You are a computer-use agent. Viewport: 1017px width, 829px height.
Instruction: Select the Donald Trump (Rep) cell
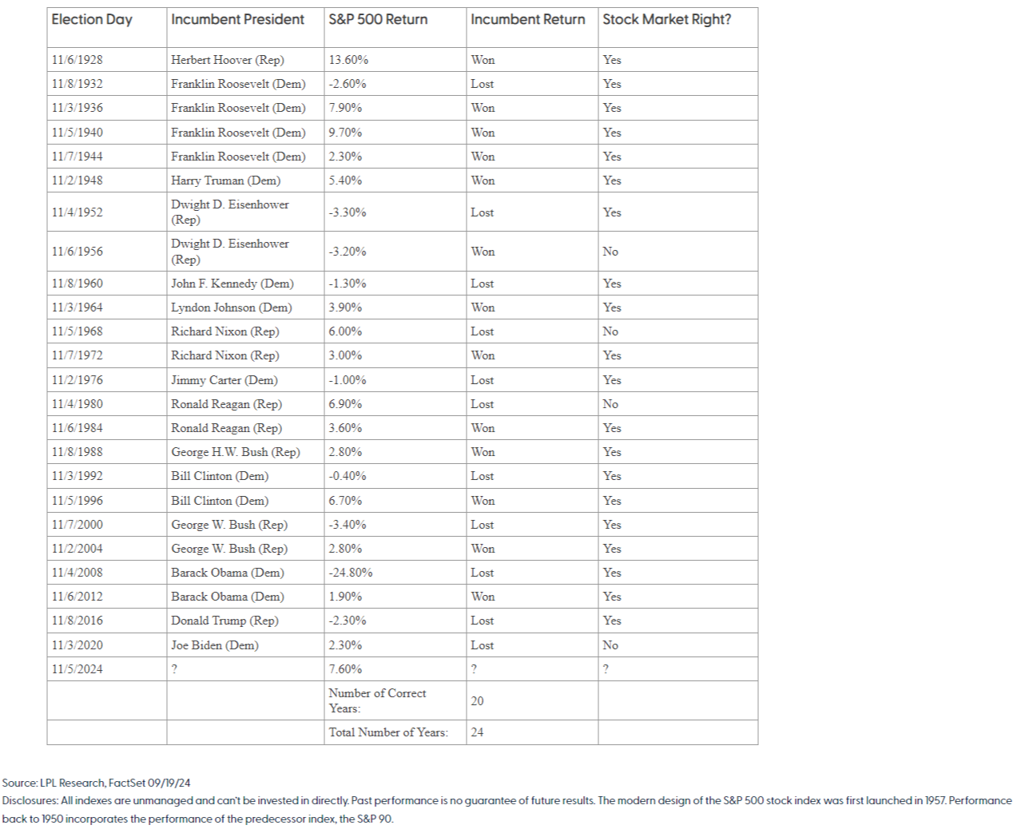[x=224, y=621]
